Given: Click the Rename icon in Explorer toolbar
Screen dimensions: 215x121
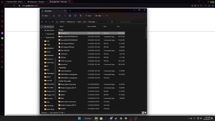Looking at the screenshot, I should click(x=70, y=16).
